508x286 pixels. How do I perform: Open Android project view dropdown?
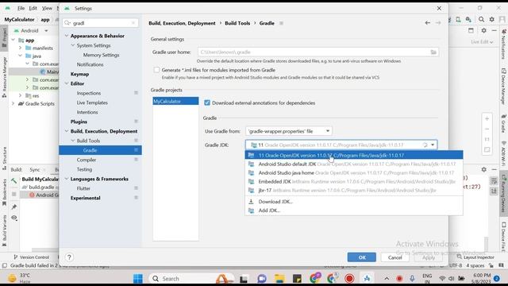click(32, 30)
